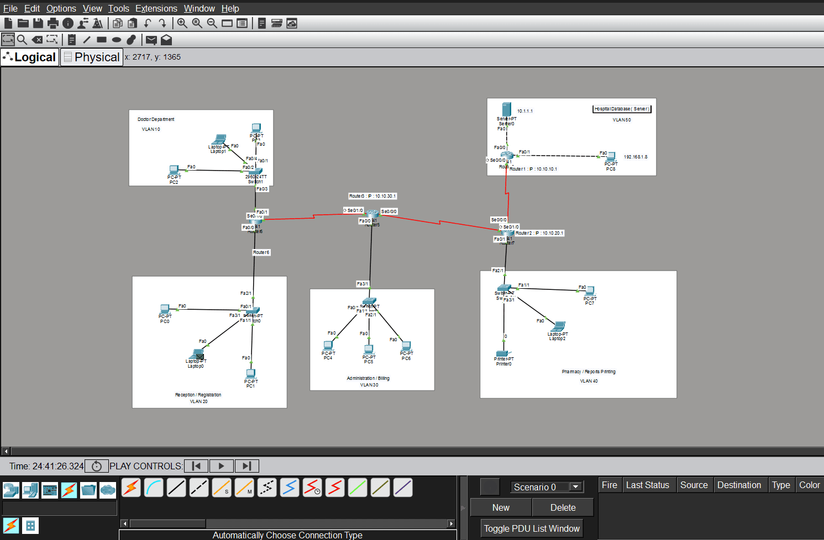Print the topology with the printer icon
Image resolution: width=824 pixels, height=540 pixels.
(x=53, y=23)
